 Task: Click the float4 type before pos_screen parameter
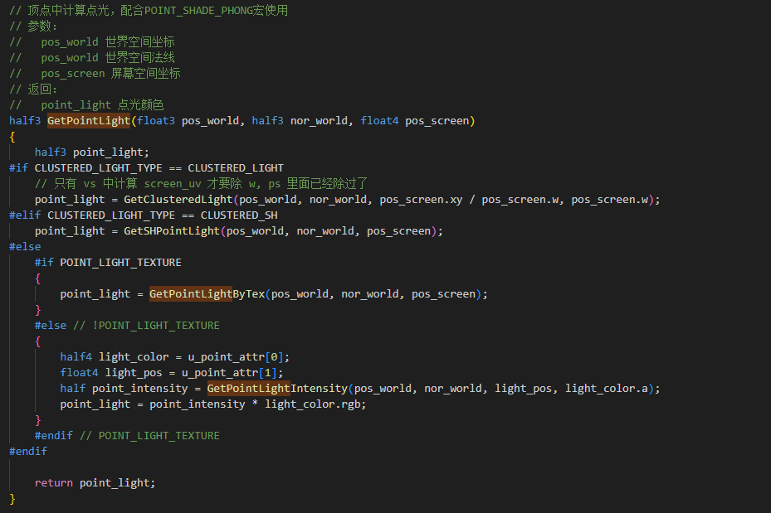pyautogui.click(x=379, y=121)
